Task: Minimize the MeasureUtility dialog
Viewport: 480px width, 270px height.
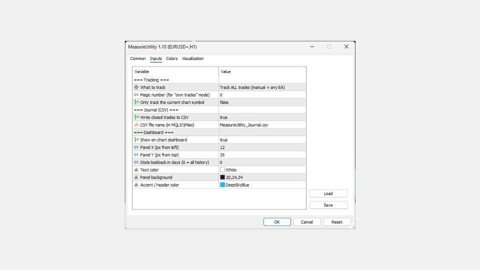Action: point(312,46)
